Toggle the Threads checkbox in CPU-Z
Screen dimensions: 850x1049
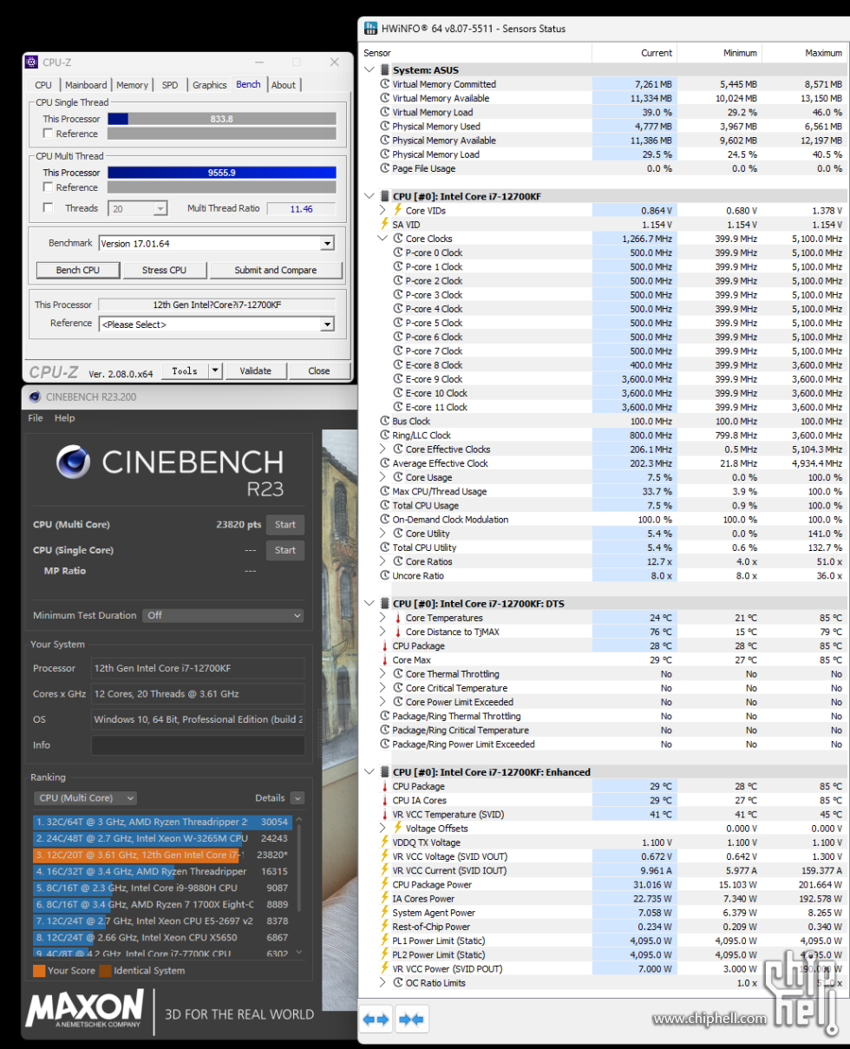[x=48, y=208]
